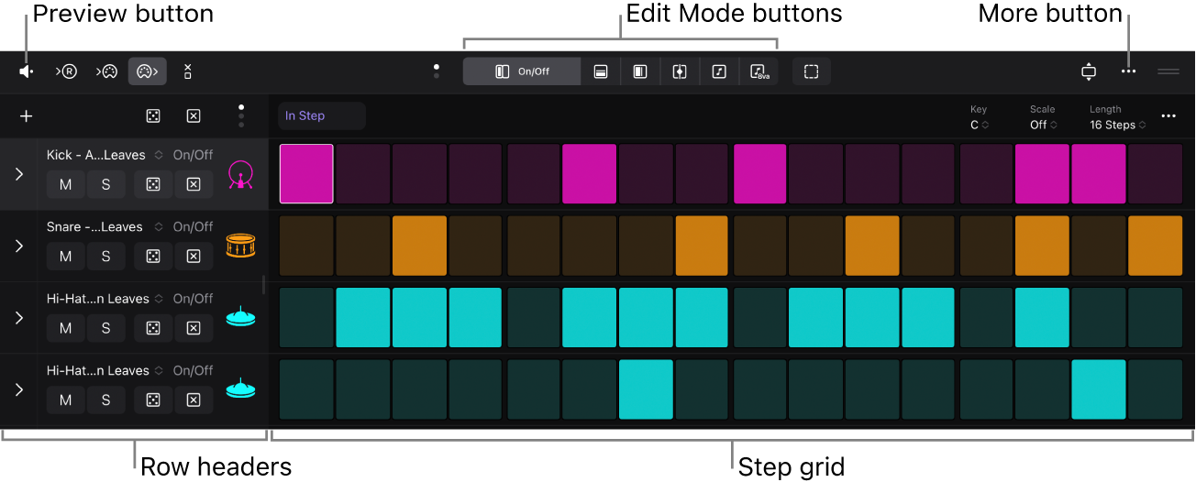Click the dashed selection rectangle icon
Screen dimensions: 1196x493
(x=811, y=71)
